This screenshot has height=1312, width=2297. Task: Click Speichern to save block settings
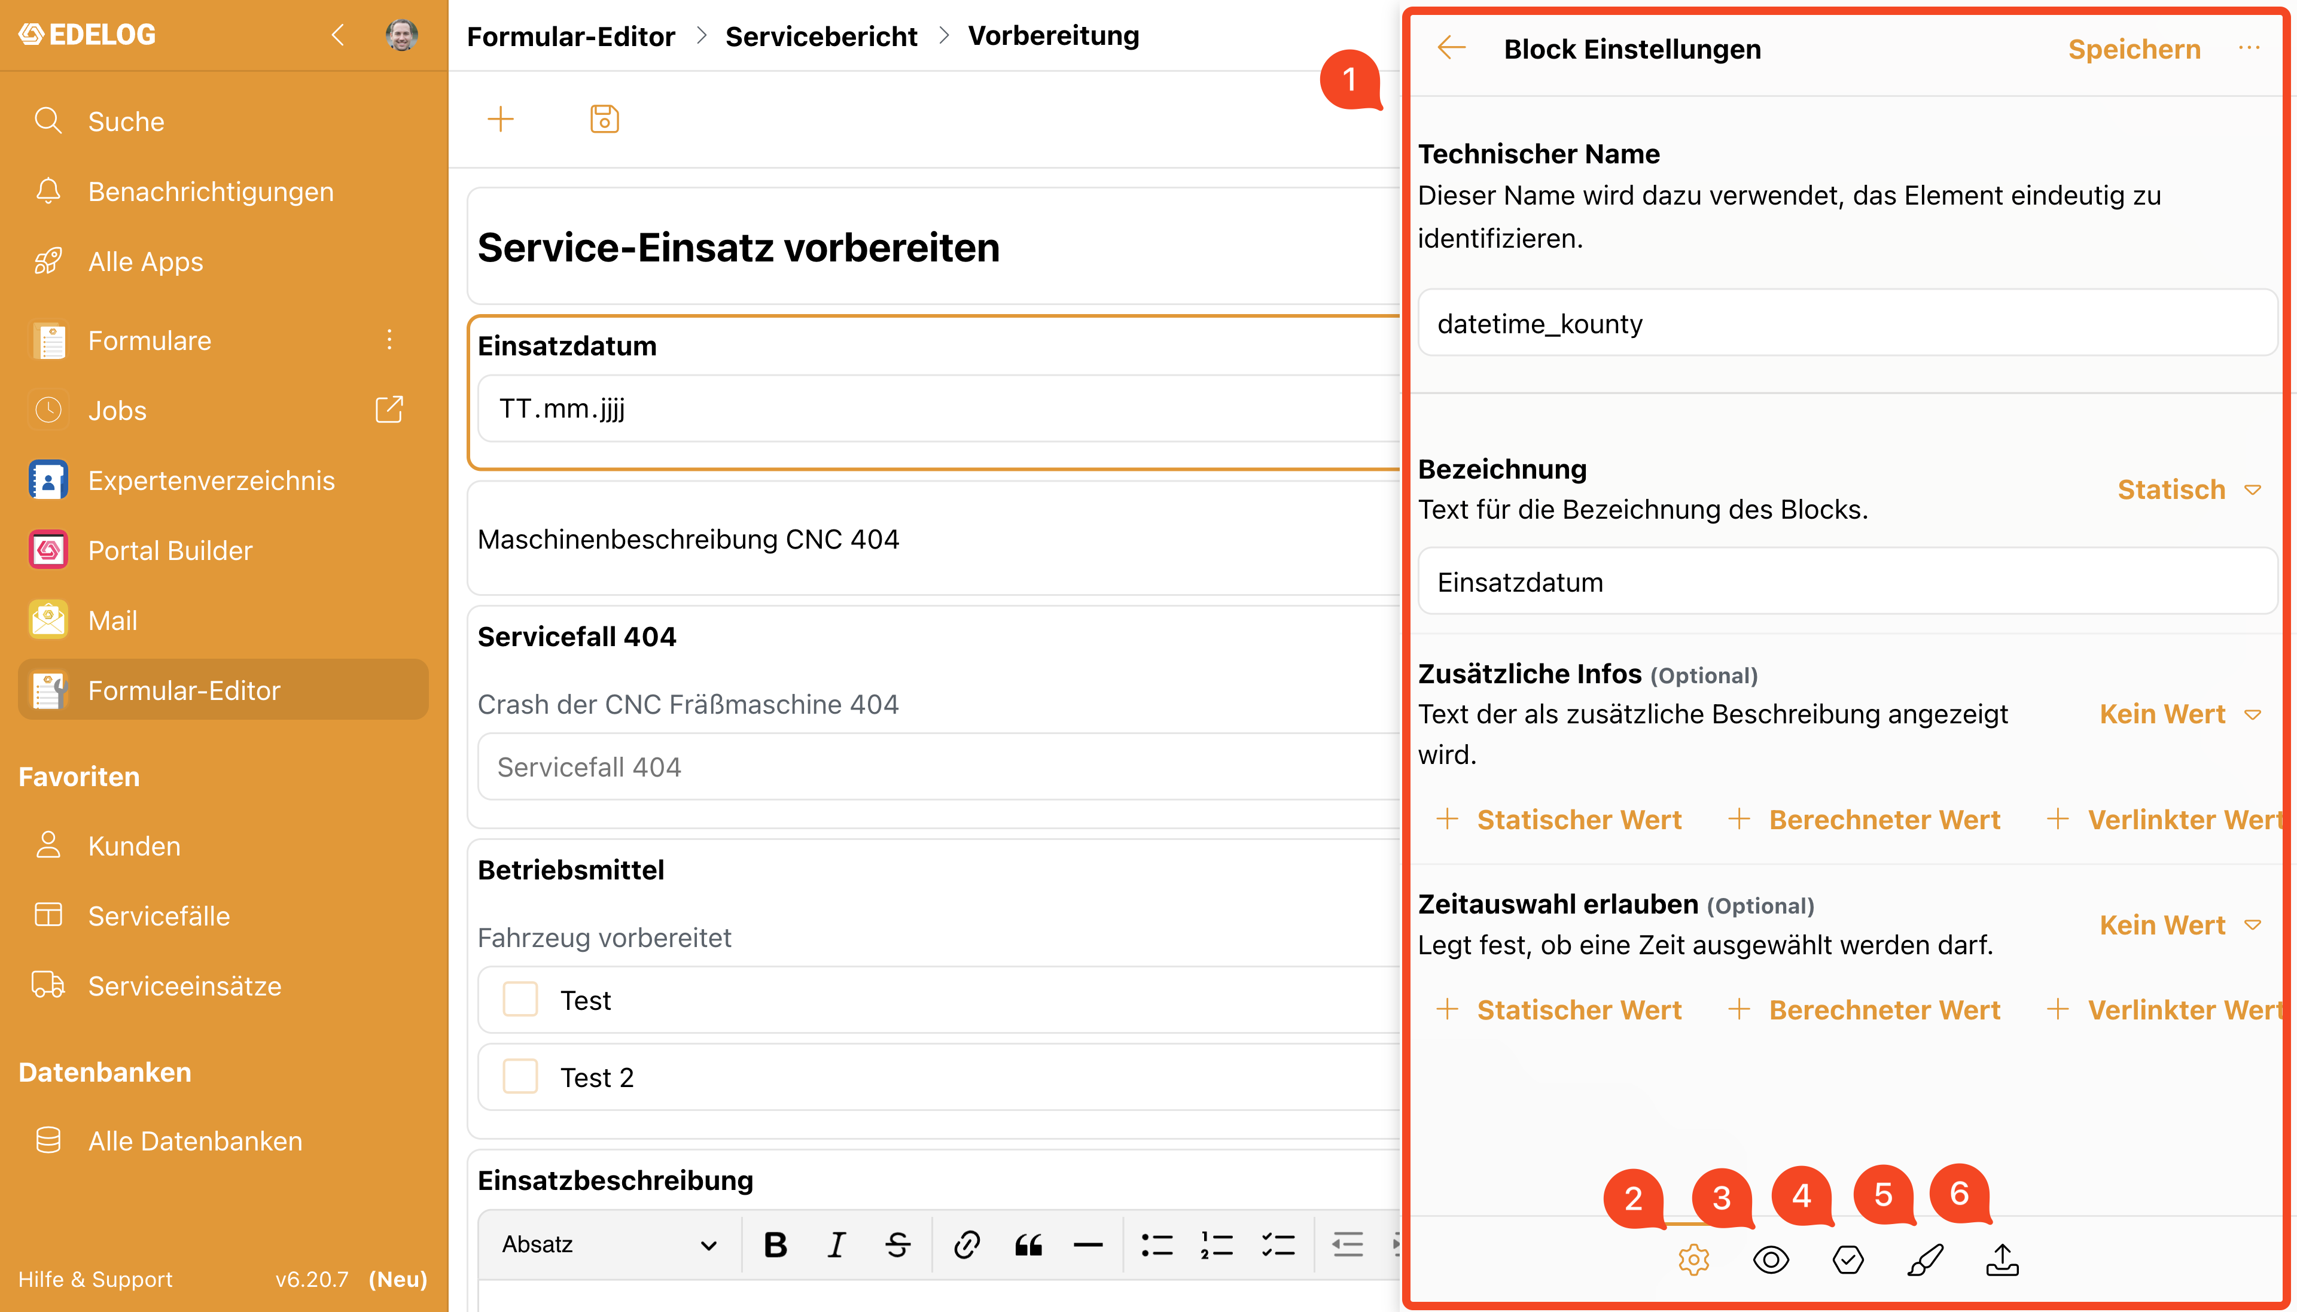point(2134,48)
